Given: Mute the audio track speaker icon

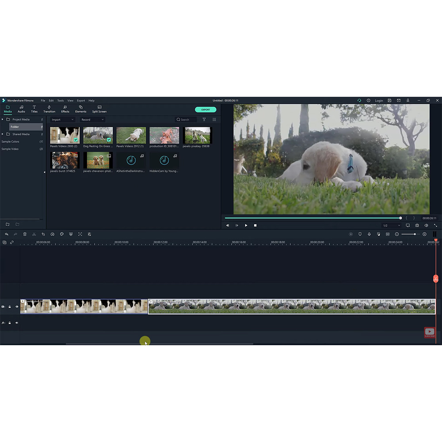Looking at the screenshot, I should [x=17, y=323].
